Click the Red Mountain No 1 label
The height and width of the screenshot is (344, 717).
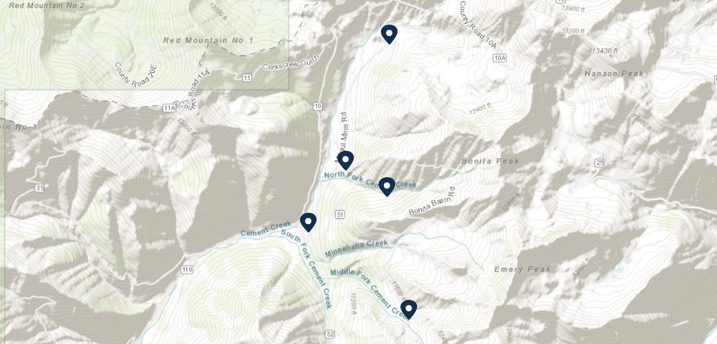[209, 40]
